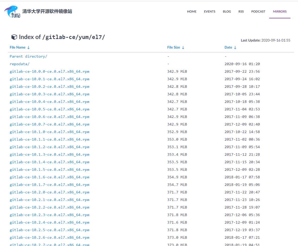Click the date 2017-11-15 20:34

point(242,162)
